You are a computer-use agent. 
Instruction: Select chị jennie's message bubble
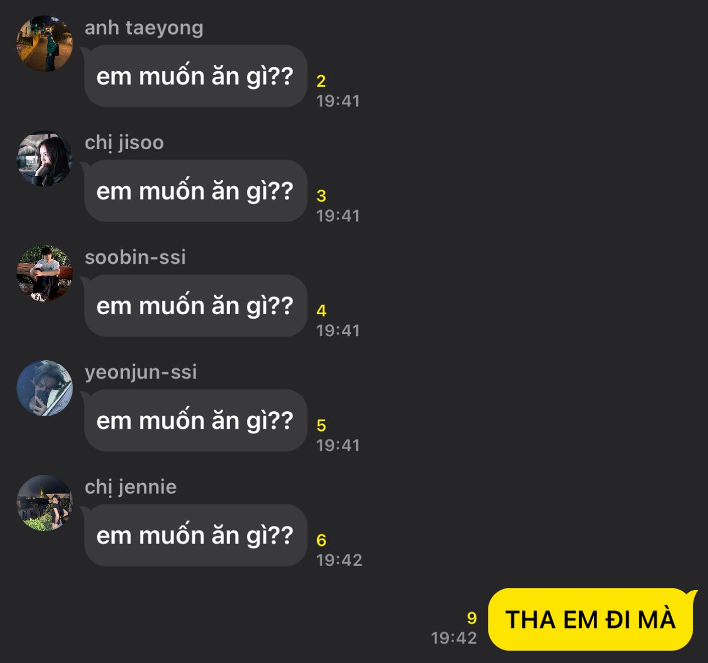(195, 535)
